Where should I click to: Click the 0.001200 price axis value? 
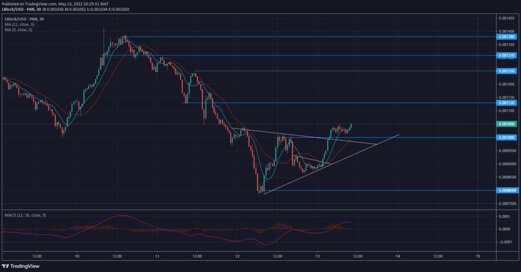pos(506,84)
